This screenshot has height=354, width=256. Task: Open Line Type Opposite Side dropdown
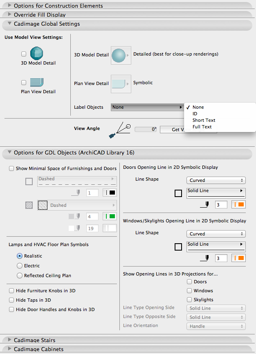216,317
